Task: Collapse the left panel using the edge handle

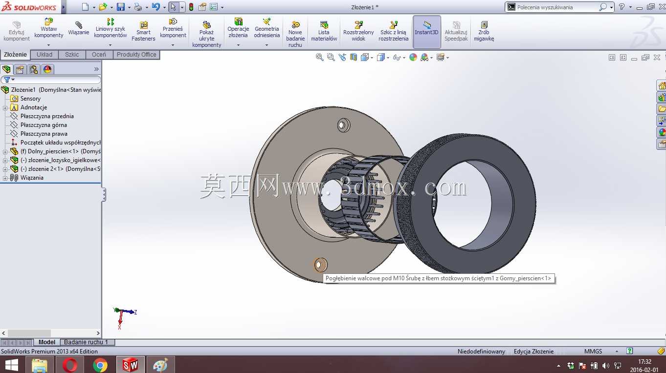Action: (104, 195)
